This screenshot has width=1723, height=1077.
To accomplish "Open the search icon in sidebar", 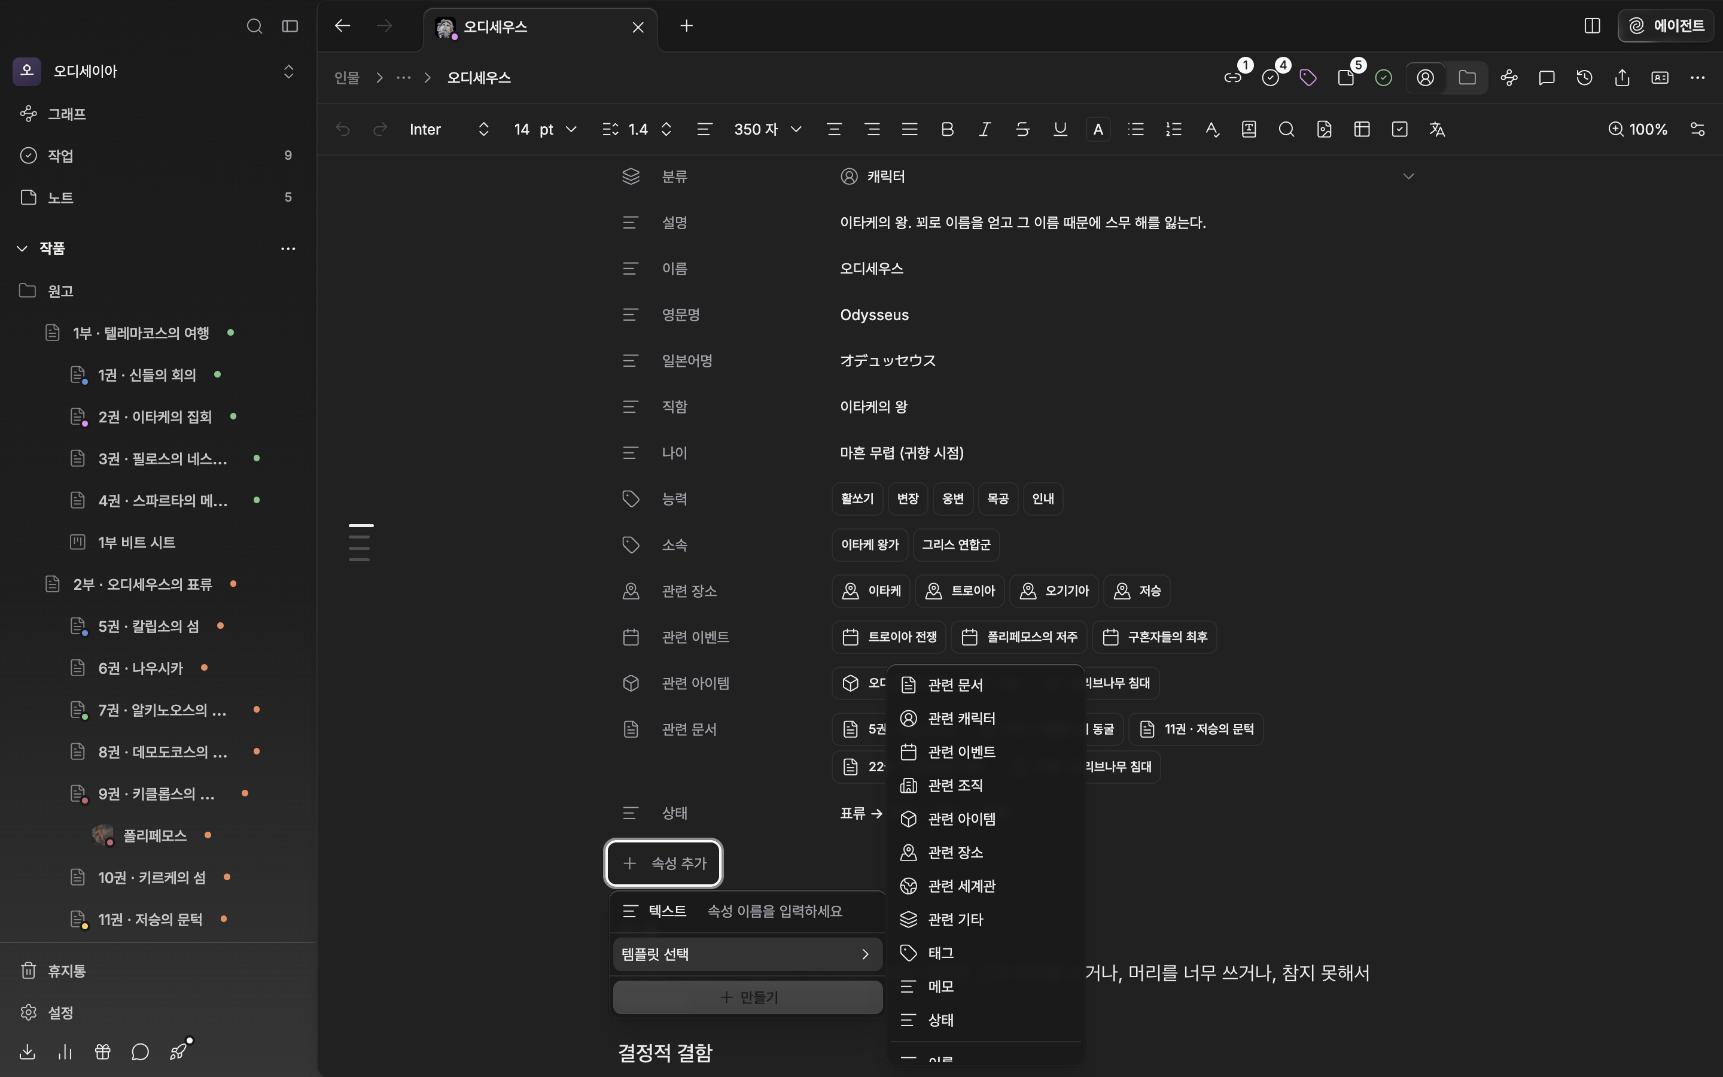I will (254, 26).
